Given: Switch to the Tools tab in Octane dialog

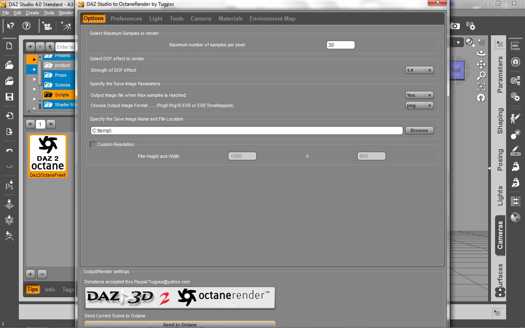Looking at the screenshot, I should coord(177,18).
